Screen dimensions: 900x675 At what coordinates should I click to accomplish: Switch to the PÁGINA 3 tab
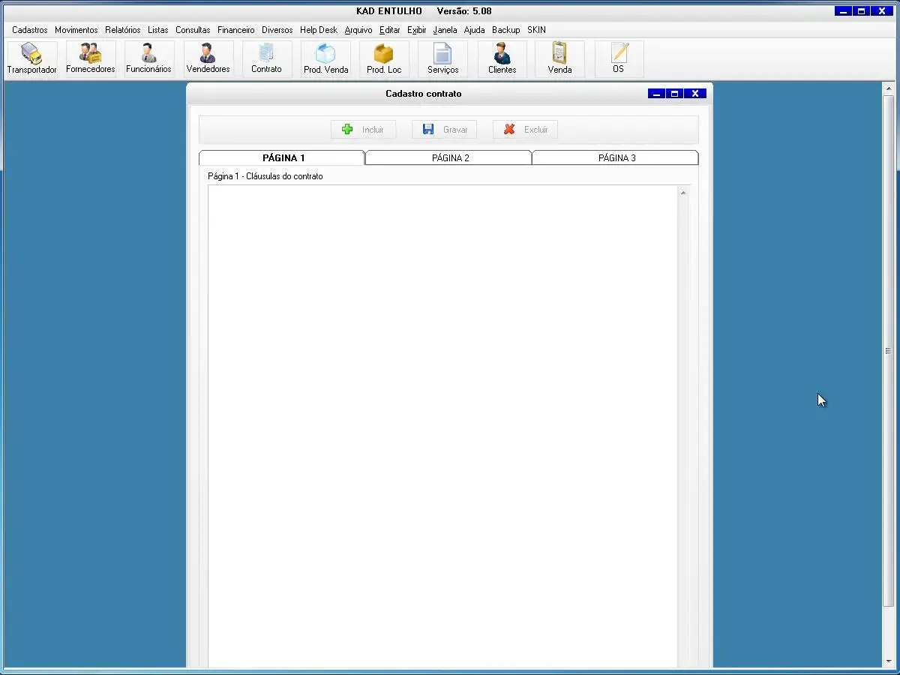tap(616, 158)
